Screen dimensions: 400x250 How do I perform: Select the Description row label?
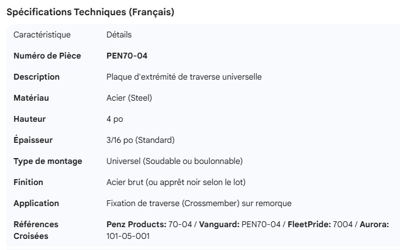pos(36,77)
